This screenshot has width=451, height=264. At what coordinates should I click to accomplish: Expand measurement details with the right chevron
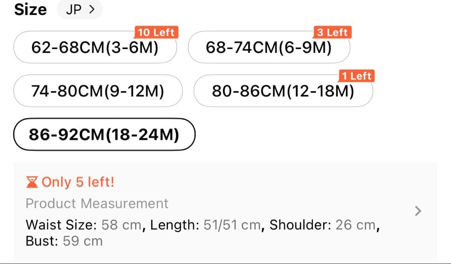pyautogui.click(x=418, y=211)
